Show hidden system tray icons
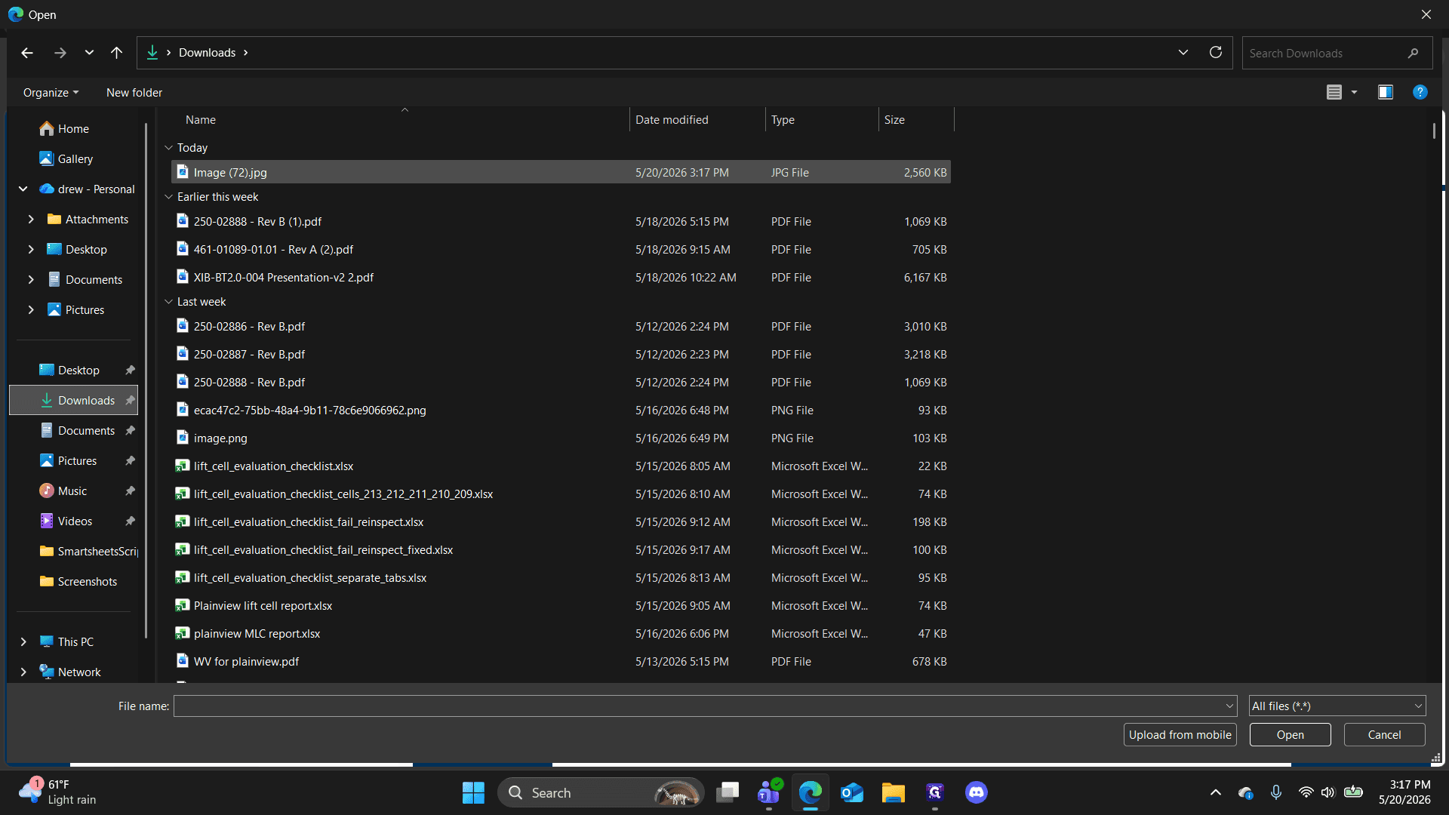This screenshot has height=815, width=1449. (x=1215, y=792)
